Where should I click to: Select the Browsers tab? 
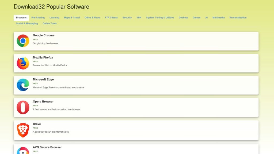coord(21,18)
